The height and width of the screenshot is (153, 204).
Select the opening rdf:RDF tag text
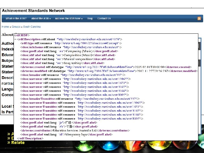pos(22,35)
